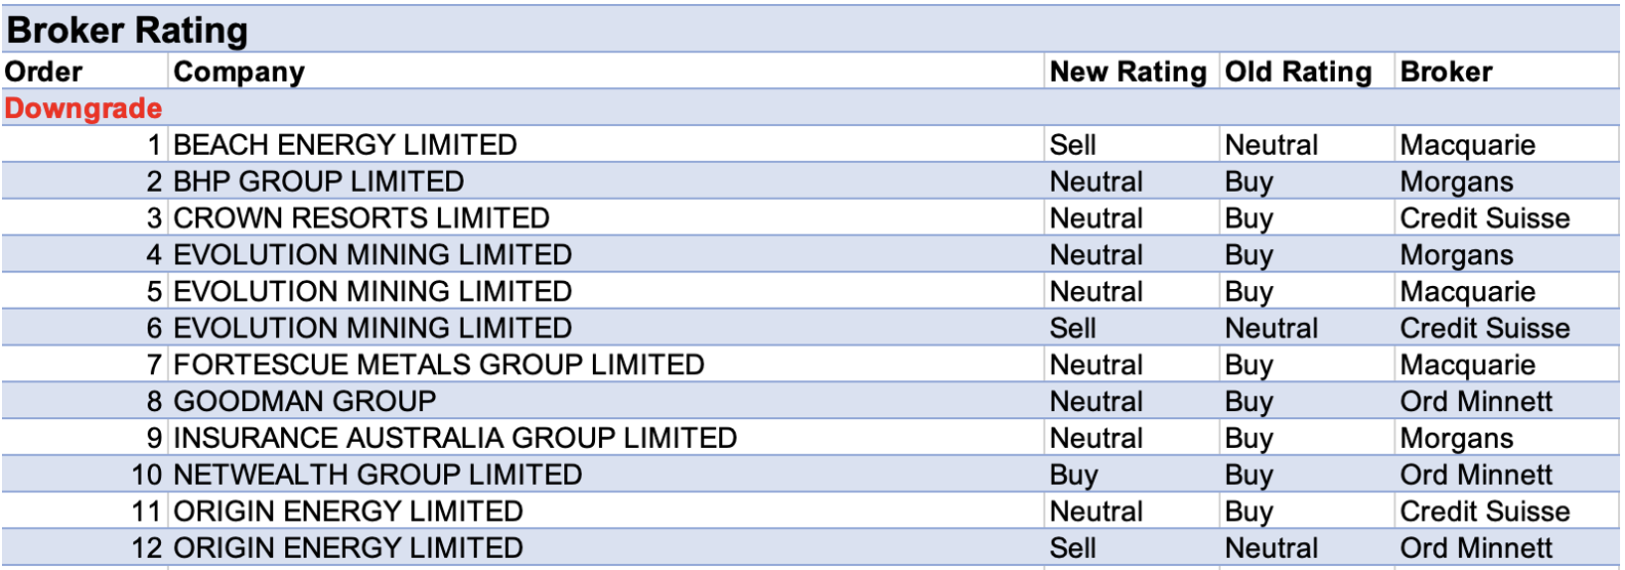Click the FORTESCUE METALS GROUP LIMITED cell

(x=439, y=364)
